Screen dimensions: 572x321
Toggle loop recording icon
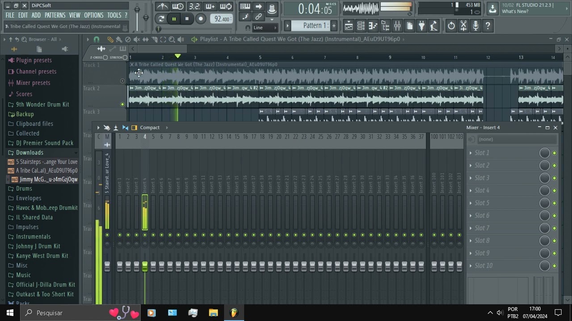point(226,6)
